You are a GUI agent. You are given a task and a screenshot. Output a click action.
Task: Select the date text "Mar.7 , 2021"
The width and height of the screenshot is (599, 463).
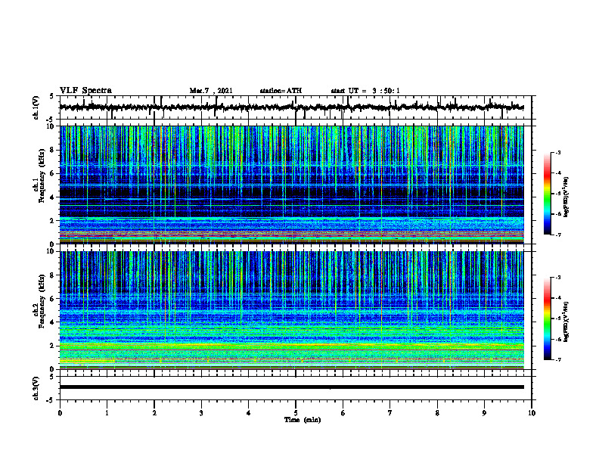[211, 91]
